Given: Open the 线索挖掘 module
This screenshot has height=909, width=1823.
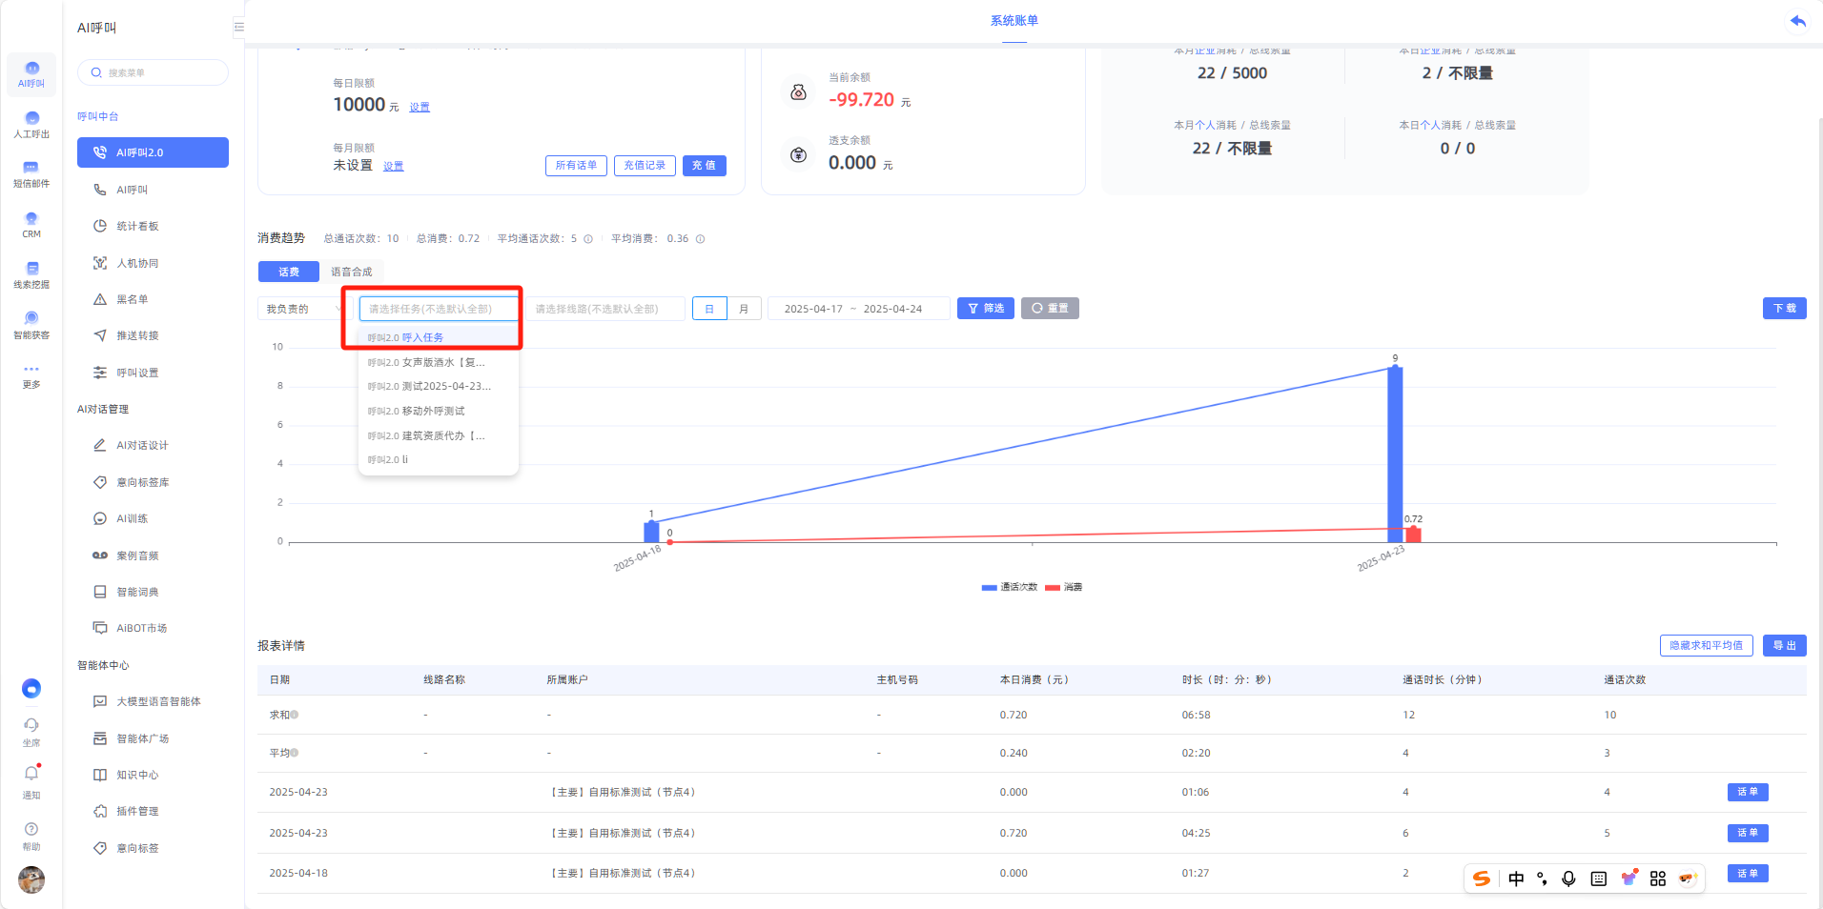Looking at the screenshot, I should [x=31, y=275].
